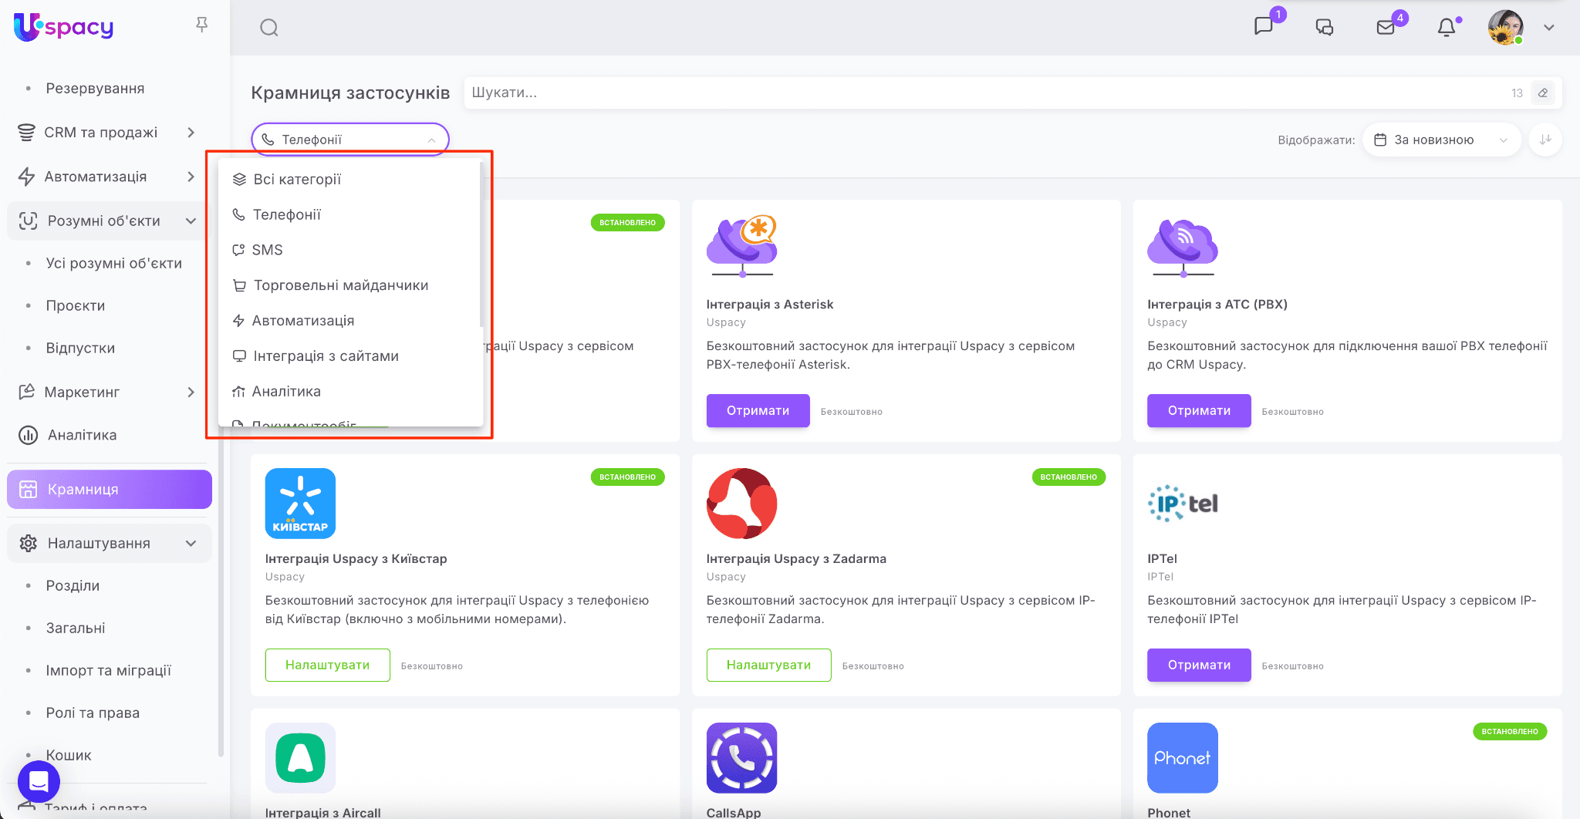Open the discussions bubbles icon in header
The height and width of the screenshot is (819, 1580).
pos(1325,28)
